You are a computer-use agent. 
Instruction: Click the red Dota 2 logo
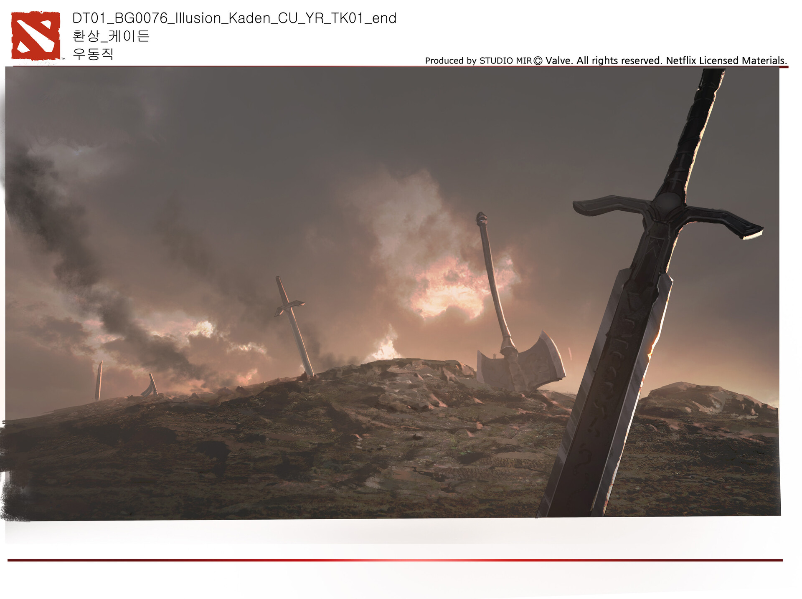point(36,36)
